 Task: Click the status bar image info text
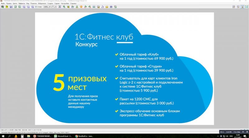tap(21, 130)
